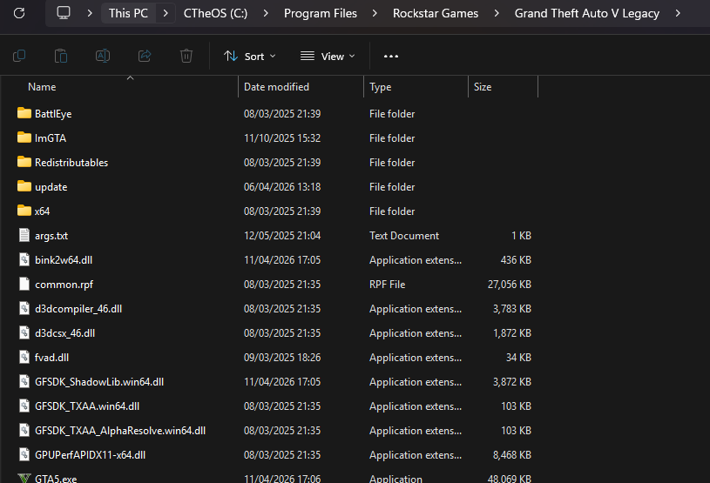Click the Copy toolbar icon
710x483 pixels.
(19, 56)
